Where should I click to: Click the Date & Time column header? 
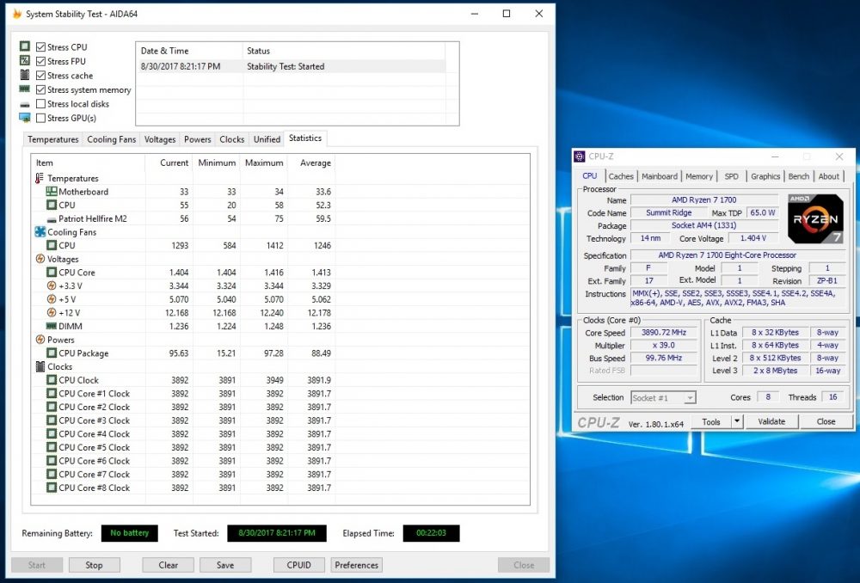188,51
